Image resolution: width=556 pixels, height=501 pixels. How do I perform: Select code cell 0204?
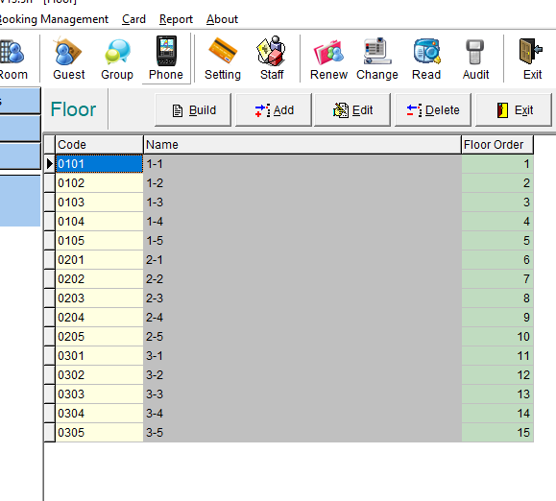pyautogui.click(x=99, y=317)
